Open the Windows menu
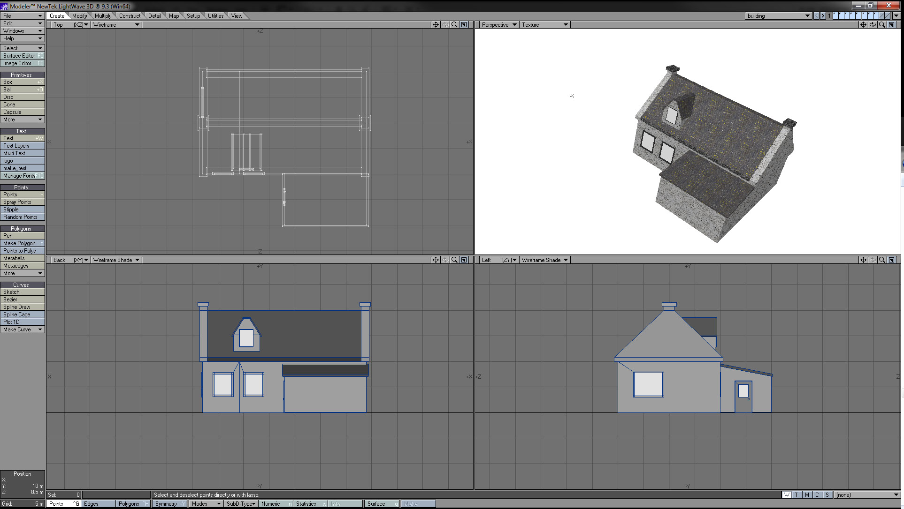This screenshot has width=904, height=509. (x=22, y=31)
